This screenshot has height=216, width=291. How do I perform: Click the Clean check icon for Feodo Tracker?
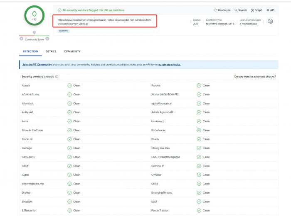(x=199, y=211)
